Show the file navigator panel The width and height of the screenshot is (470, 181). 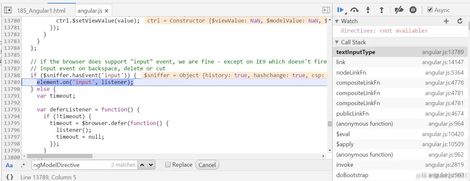(8, 10)
